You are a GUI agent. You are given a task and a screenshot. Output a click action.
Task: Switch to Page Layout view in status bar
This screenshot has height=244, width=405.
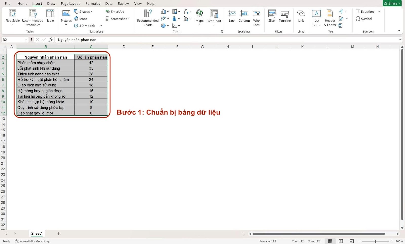click(x=341, y=241)
